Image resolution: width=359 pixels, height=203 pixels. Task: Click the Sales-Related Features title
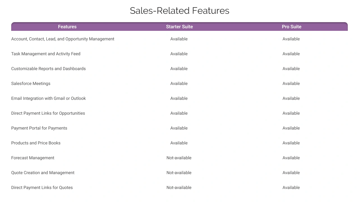[x=179, y=11]
